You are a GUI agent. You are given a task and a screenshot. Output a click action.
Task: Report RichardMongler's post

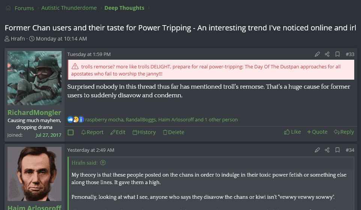92,132
